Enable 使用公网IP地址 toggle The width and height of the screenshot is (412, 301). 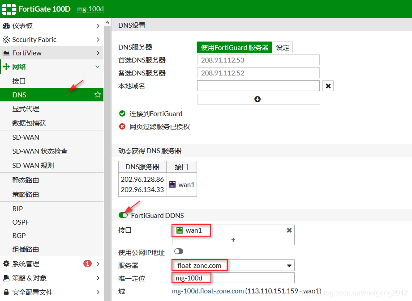pyautogui.click(x=179, y=251)
